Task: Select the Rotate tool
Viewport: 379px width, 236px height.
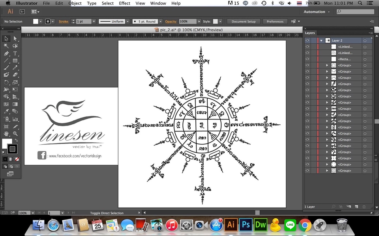Action: 6,82
